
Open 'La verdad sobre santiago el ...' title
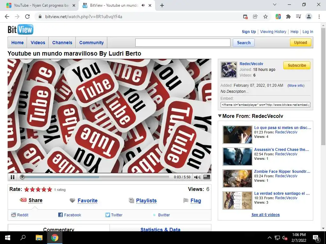click(x=282, y=193)
